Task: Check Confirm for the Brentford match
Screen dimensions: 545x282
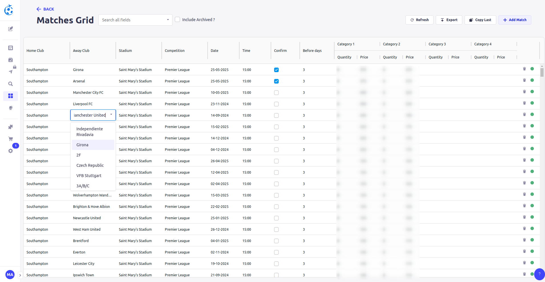Action: 276,241
